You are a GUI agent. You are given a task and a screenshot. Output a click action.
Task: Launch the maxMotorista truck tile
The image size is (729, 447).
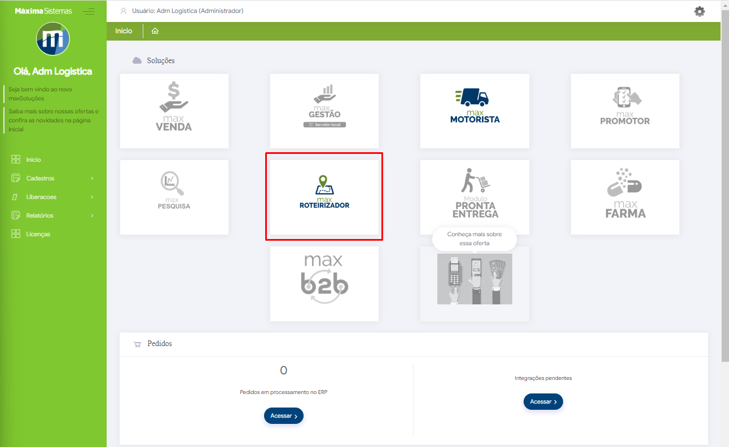(475, 111)
